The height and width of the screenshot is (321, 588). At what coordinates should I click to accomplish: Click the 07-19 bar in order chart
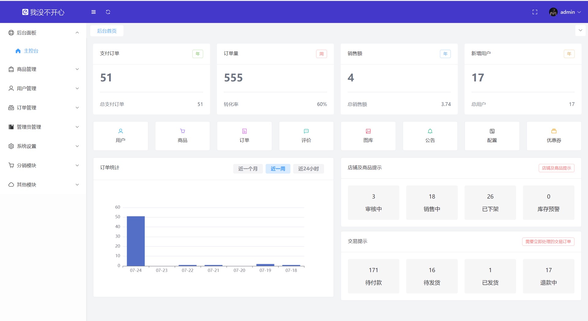[x=265, y=265]
